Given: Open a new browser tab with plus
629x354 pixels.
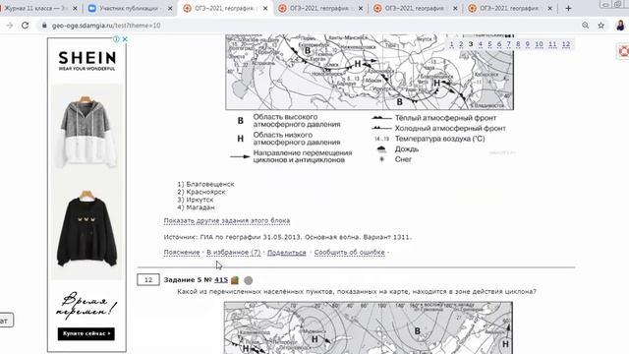Looking at the screenshot, I should tap(568, 8).
